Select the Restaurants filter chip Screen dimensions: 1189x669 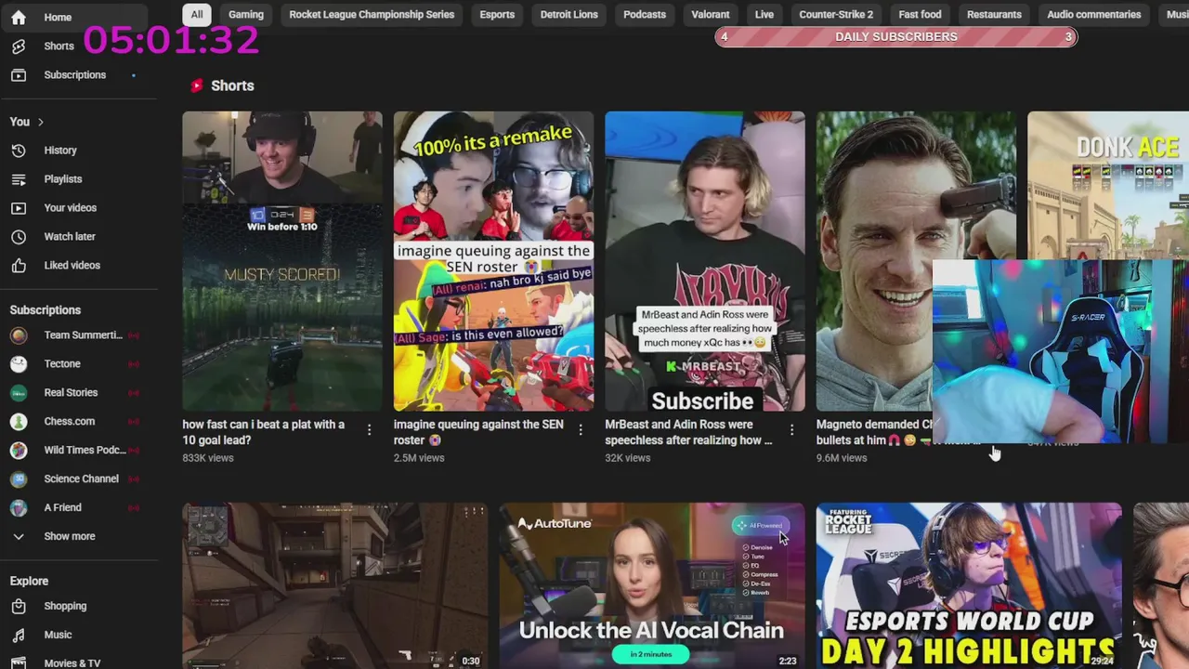(x=994, y=14)
